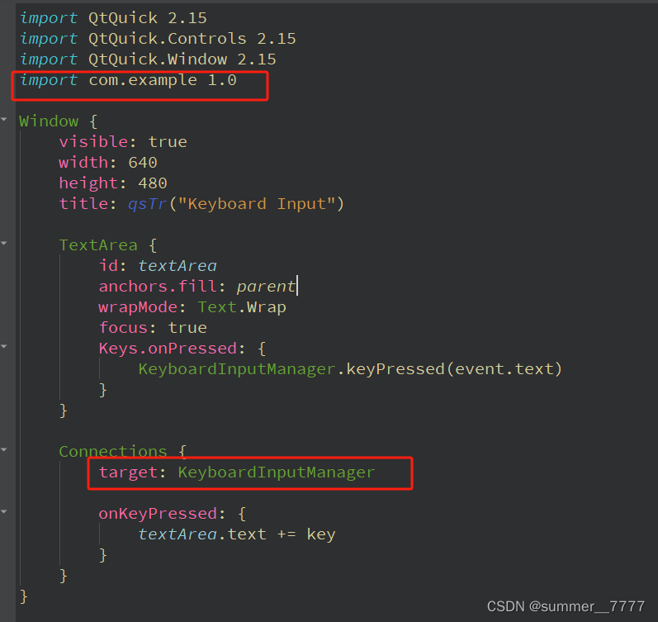The height and width of the screenshot is (622, 658).
Task: Click the 'focus' property name
Action: pyautogui.click(x=123, y=328)
